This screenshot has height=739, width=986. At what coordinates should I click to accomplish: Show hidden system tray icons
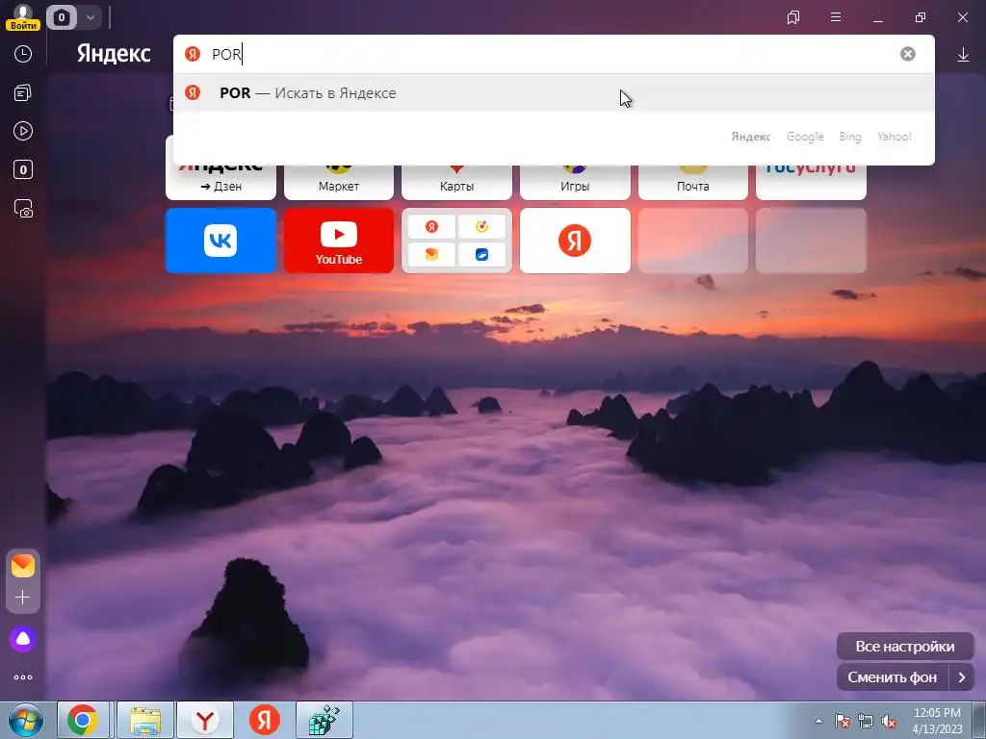tap(818, 721)
